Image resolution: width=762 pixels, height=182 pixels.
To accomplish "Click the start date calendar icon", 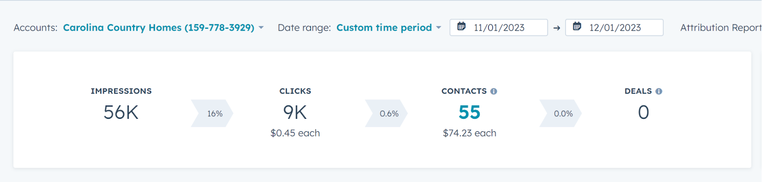I will tap(461, 27).
